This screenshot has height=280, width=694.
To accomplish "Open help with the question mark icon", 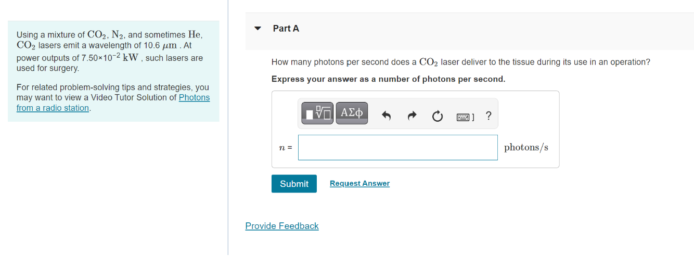I will coord(488,116).
